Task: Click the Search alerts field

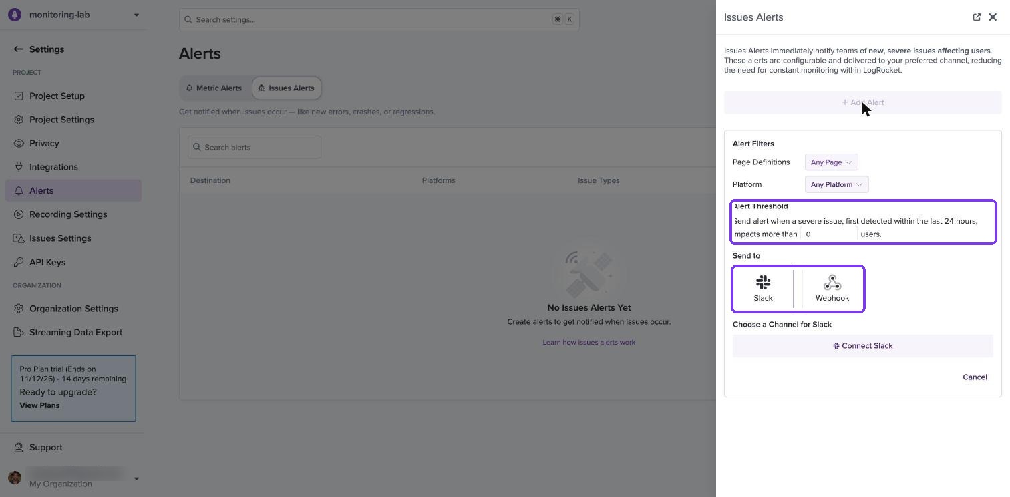Action: (x=254, y=147)
